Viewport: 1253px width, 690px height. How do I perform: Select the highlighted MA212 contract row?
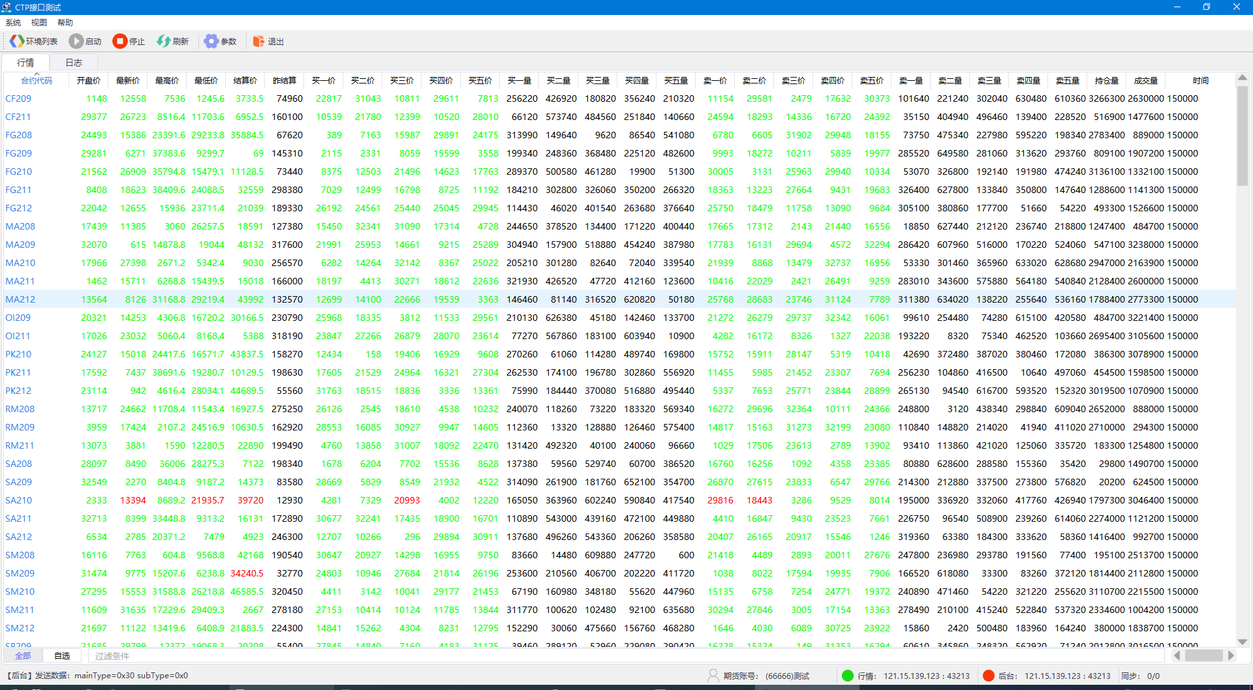tap(619, 299)
